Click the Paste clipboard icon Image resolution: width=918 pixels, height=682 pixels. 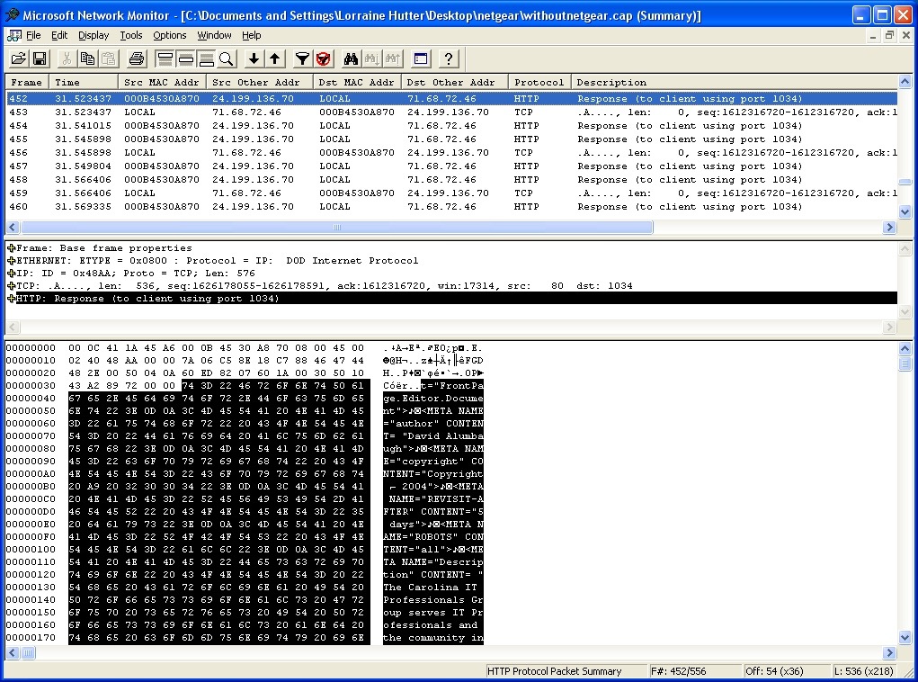[108, 58]
